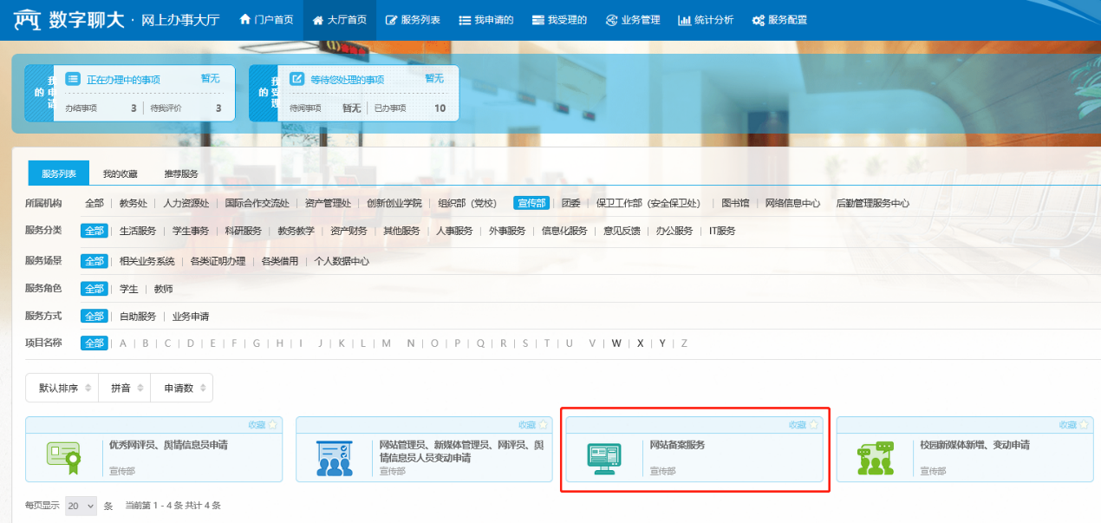The width and height of the screenshot is (1101, 523).
Task: Filter by 网络信息中心 department
Action: pyautogui.click(x=792, y=204)
